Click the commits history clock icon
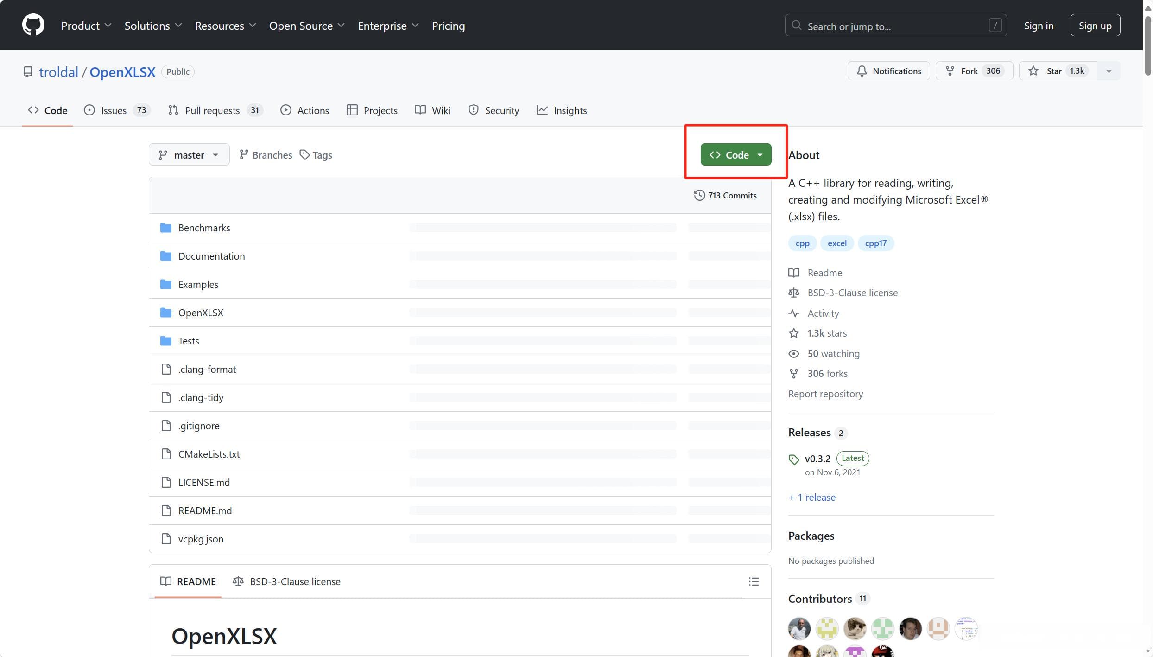Screen dimensions: 1153x657 tap(699, 195)
